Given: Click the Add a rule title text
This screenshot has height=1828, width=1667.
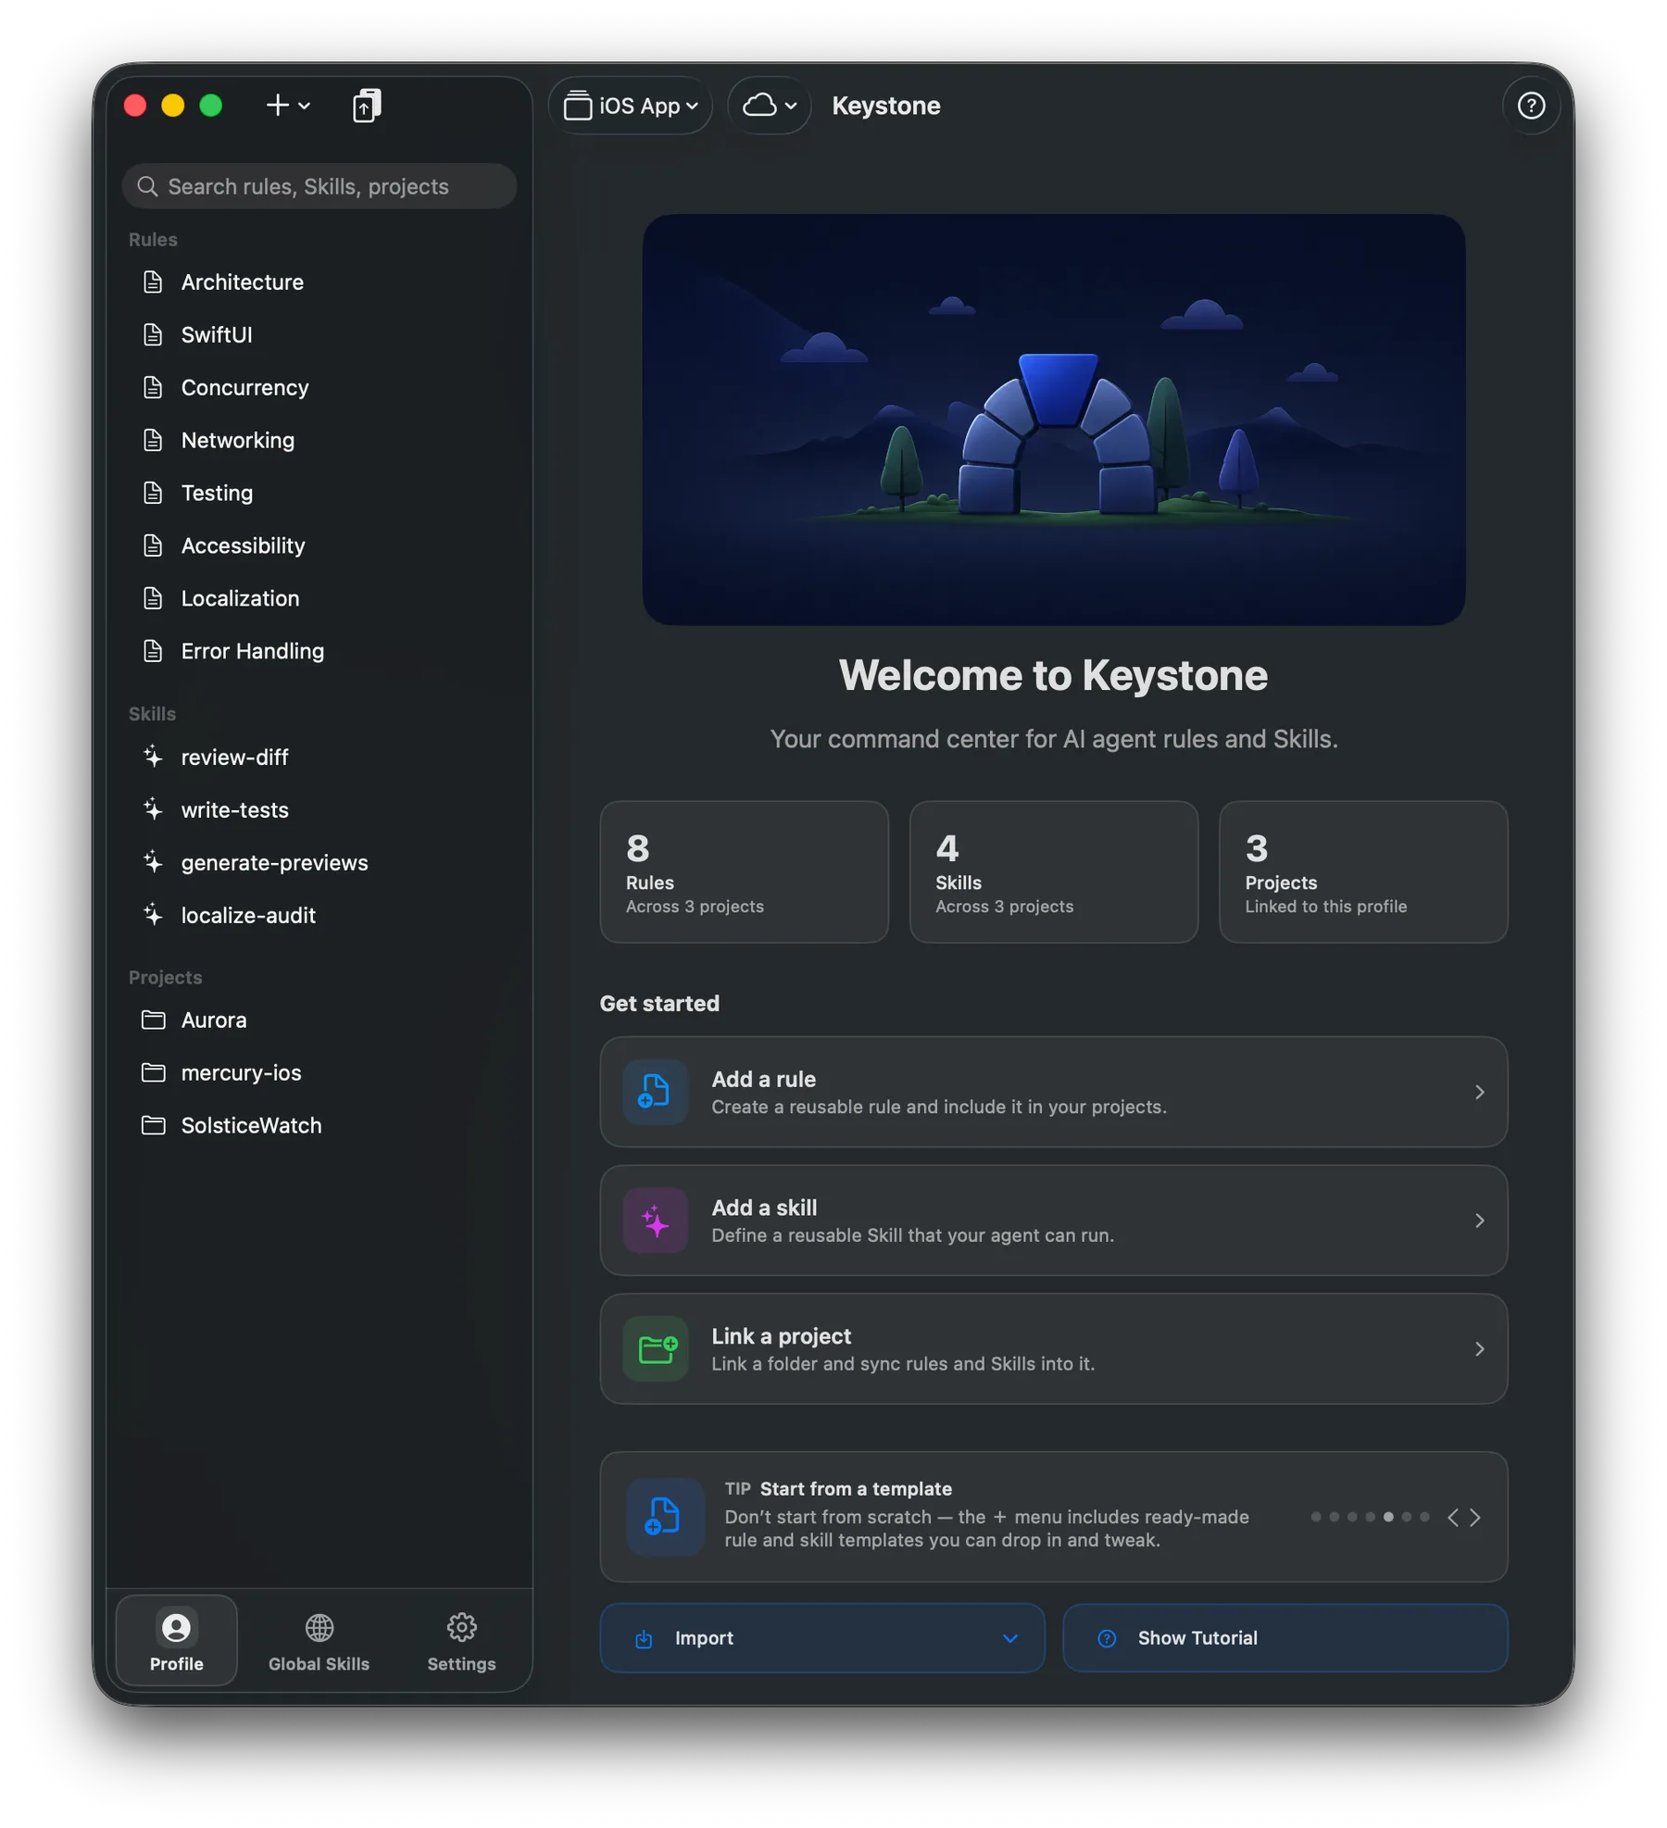Looking at the screenshot, I should (764, 1080).
